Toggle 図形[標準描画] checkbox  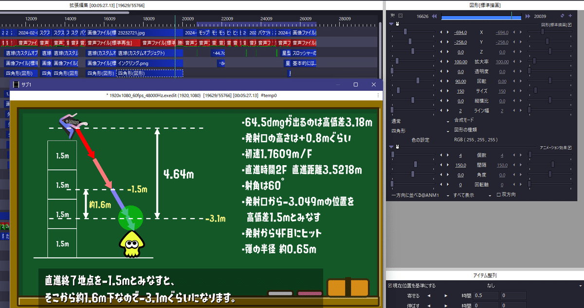(x=570, y=24)
